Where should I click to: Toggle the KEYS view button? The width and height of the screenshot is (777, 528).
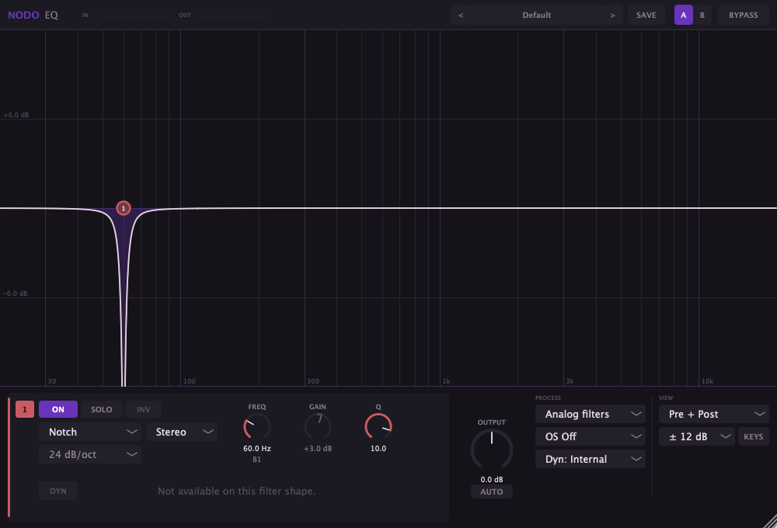753,436
